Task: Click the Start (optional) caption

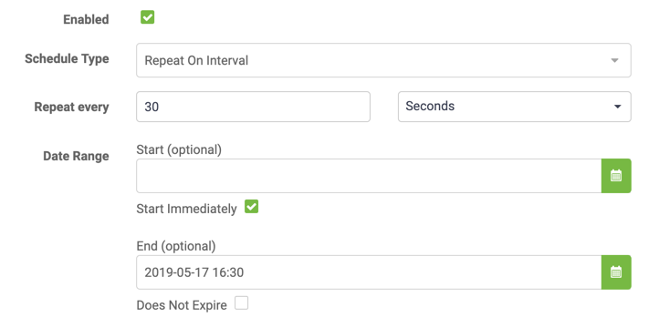Action: tap(179, 149)
